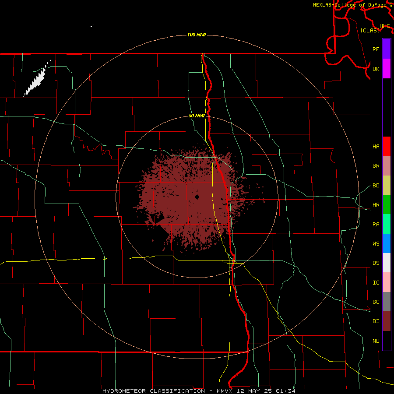Click the mint-green RA legend swatch
The width and height of the screenshot is (394, 394).
387,224
